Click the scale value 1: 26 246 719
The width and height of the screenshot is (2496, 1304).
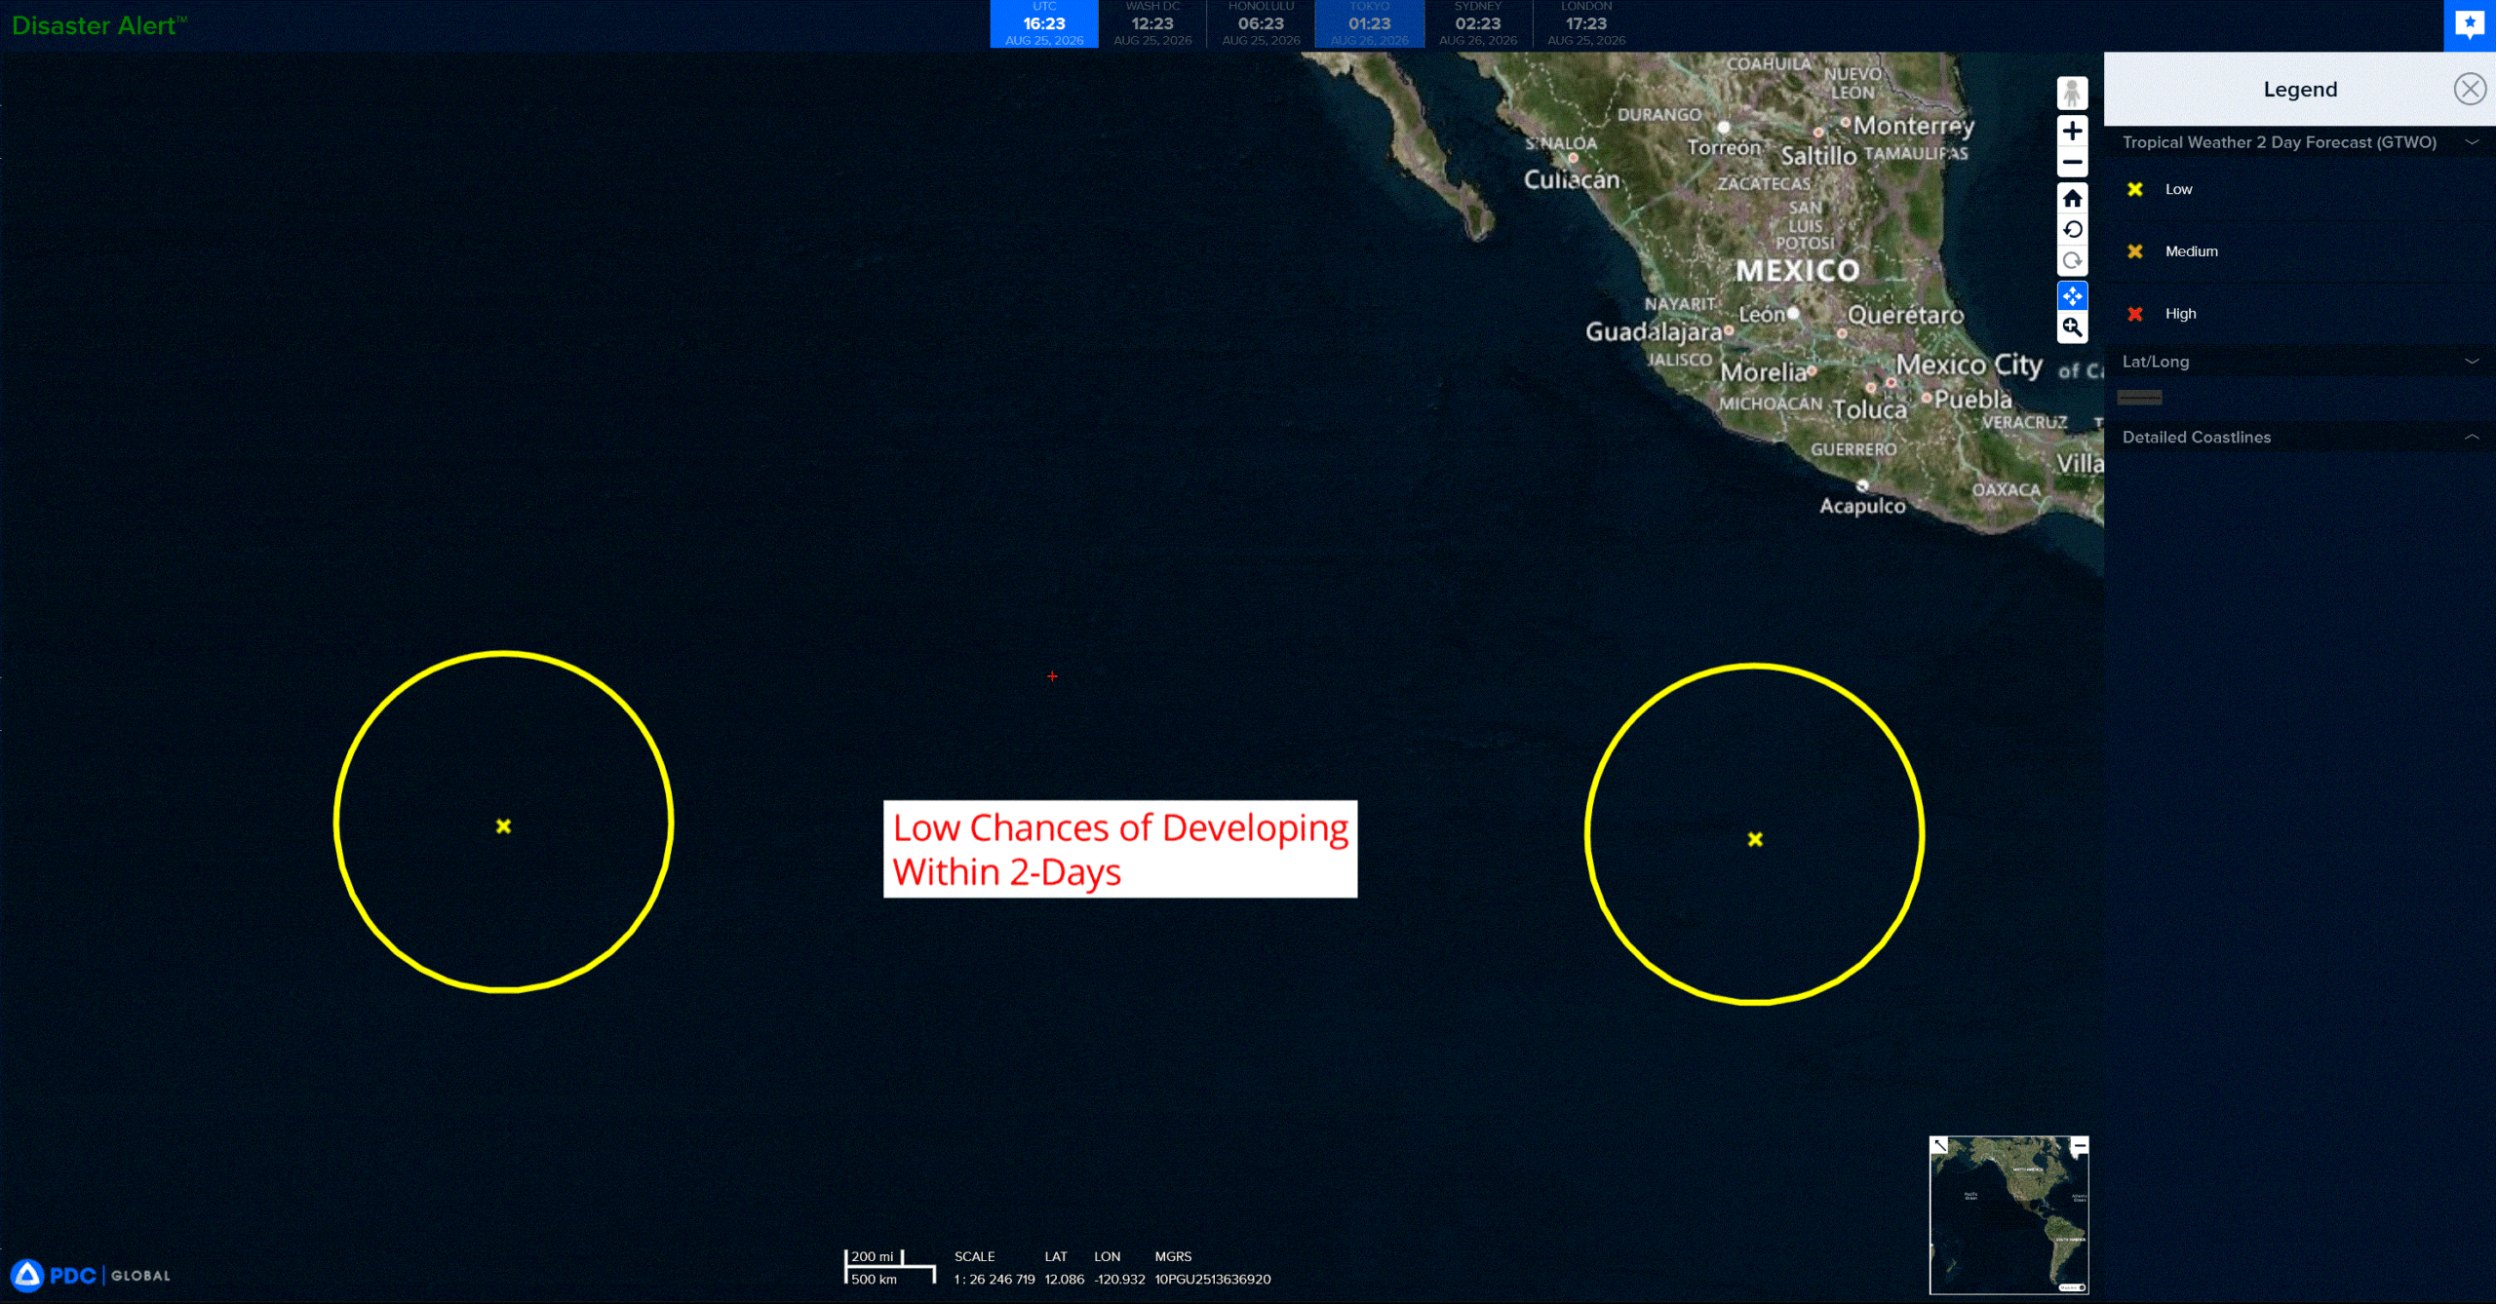pos(994,1280)
